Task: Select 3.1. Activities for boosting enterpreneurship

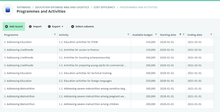Action: click(108, 58)
